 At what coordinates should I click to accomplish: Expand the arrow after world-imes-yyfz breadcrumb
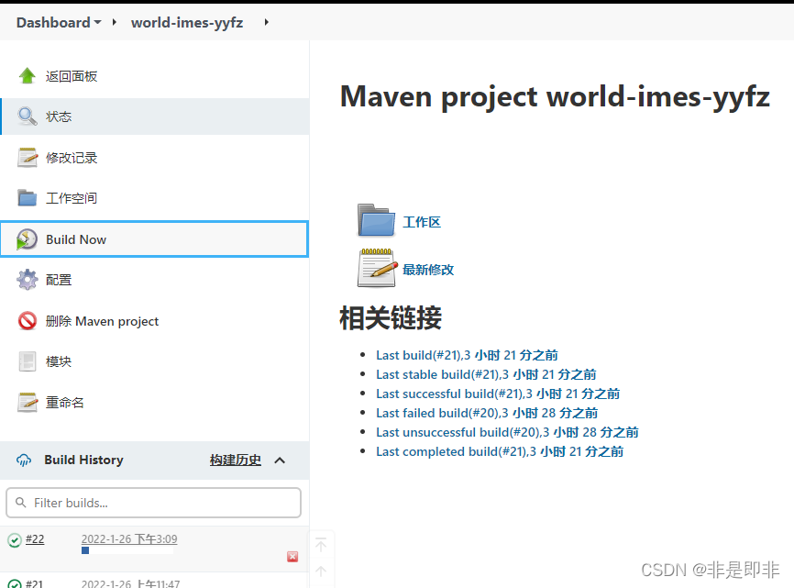coord(267,22)
